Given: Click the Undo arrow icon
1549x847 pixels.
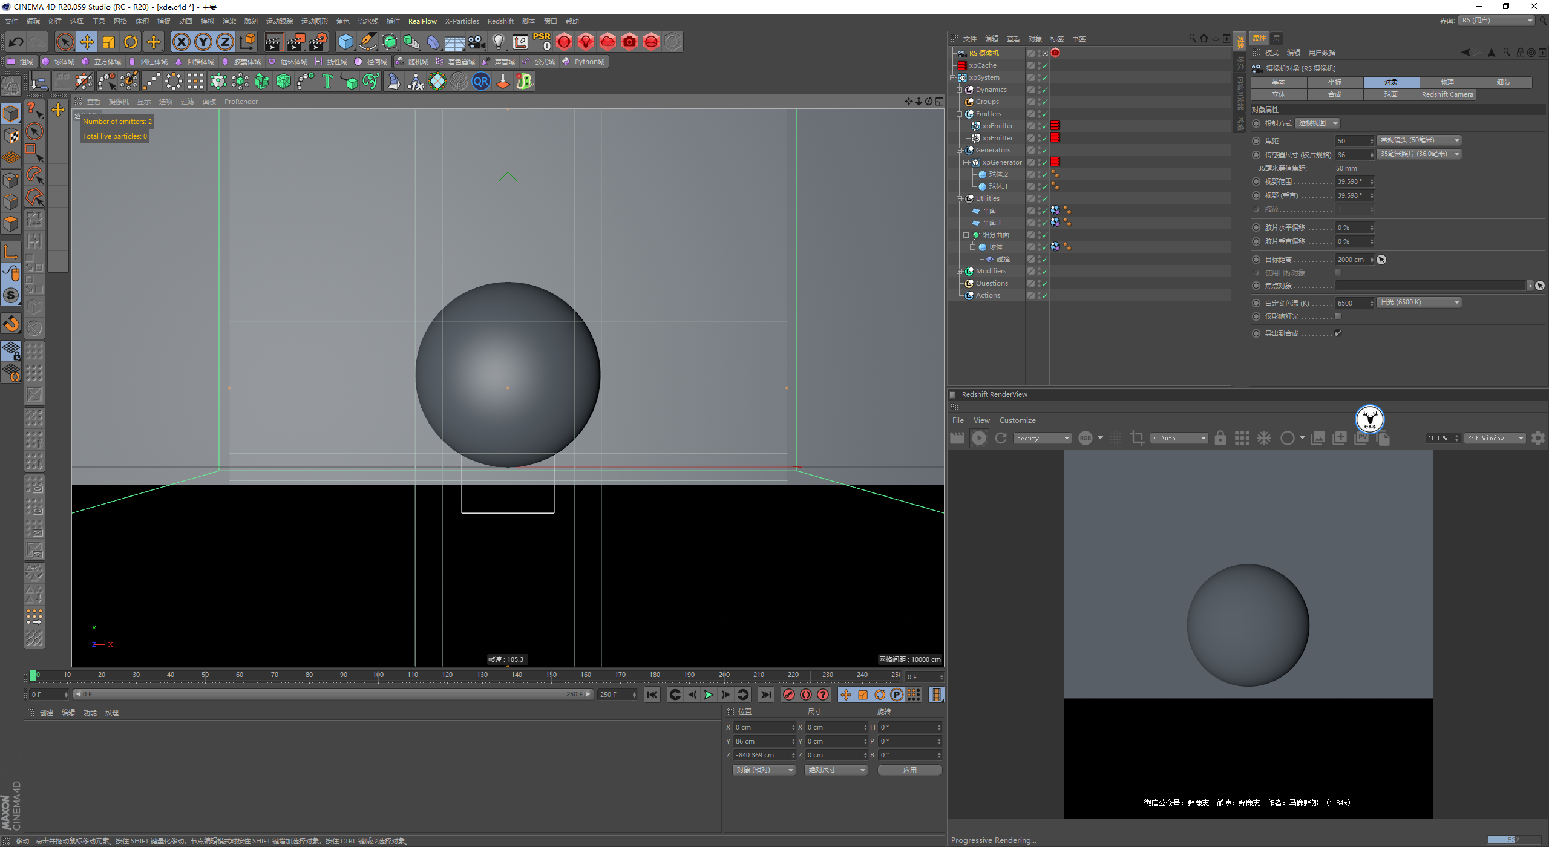Looking at the screenshot, I should [16, 42].
